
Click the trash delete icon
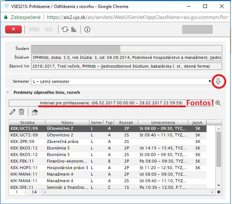pos(22,112)
